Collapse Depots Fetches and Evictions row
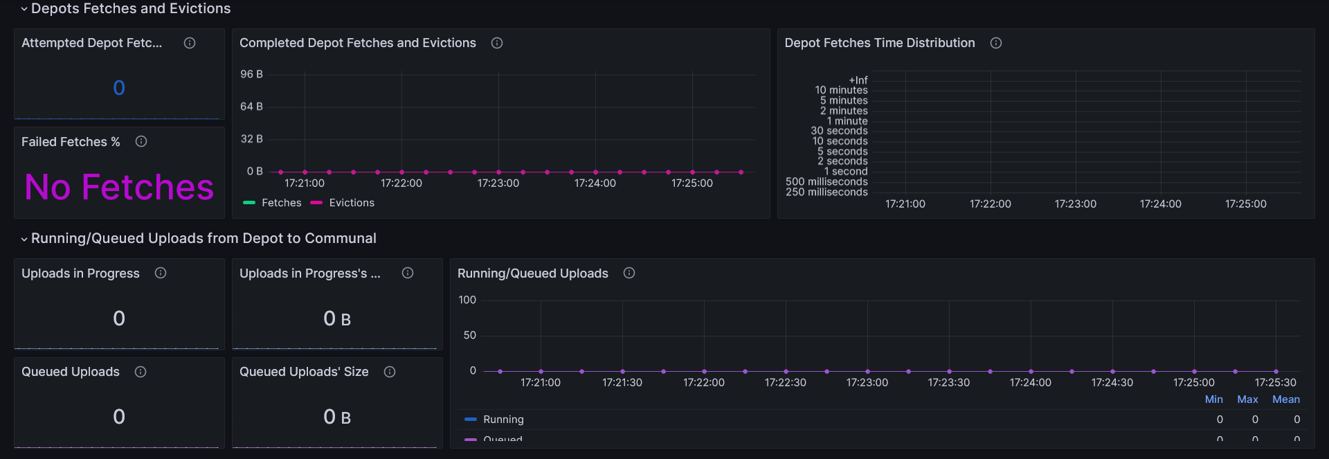Viewport: 1329px width, 459px height. (24, 9)
